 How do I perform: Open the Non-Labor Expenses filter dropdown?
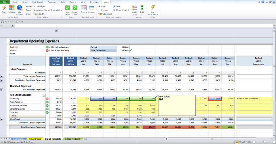44,95
